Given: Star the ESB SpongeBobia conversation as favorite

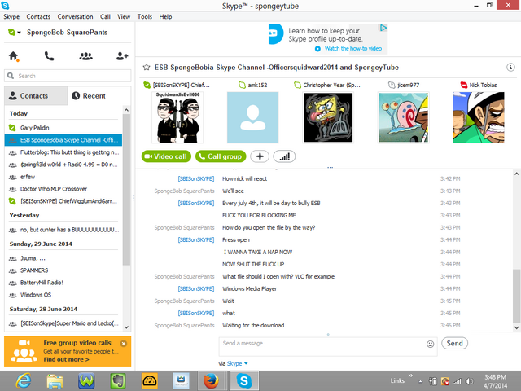Looking at the screenshot, I should pyautogui.click(x=147, y=68).
